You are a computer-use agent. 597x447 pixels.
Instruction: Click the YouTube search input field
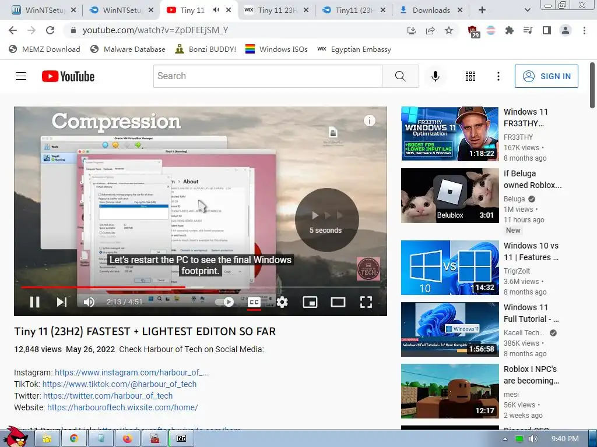268,76
